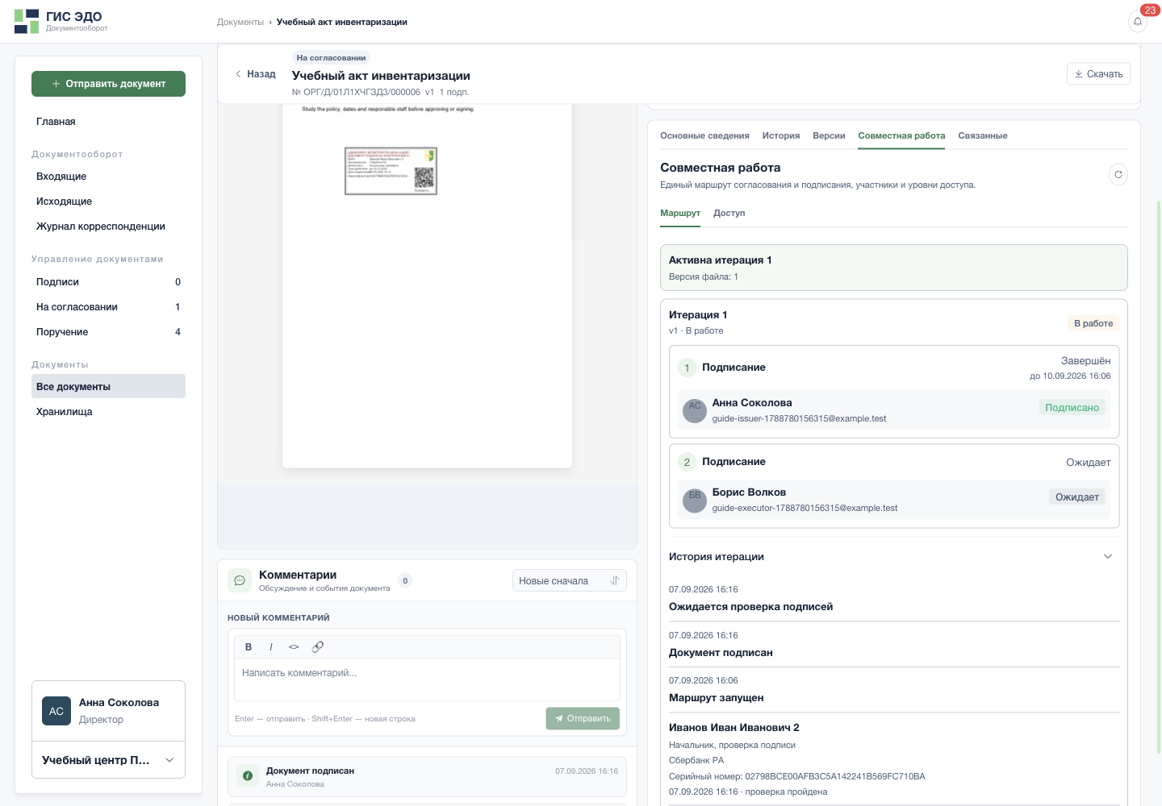Open Входящие in sidebar
1162x806 pixels.
pos(108,177)
